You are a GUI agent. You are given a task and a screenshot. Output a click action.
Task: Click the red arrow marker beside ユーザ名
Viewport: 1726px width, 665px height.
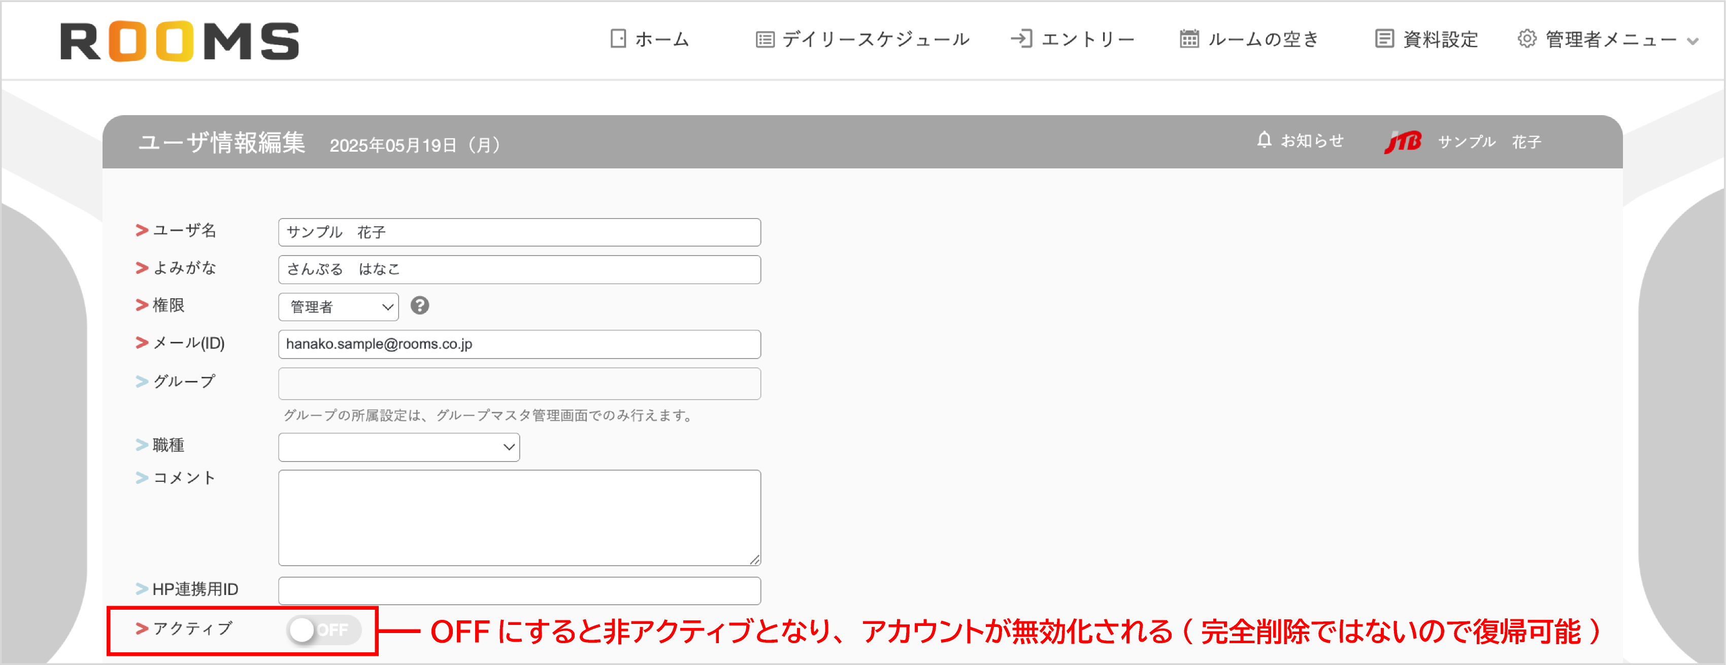click(x=140, y=230)
